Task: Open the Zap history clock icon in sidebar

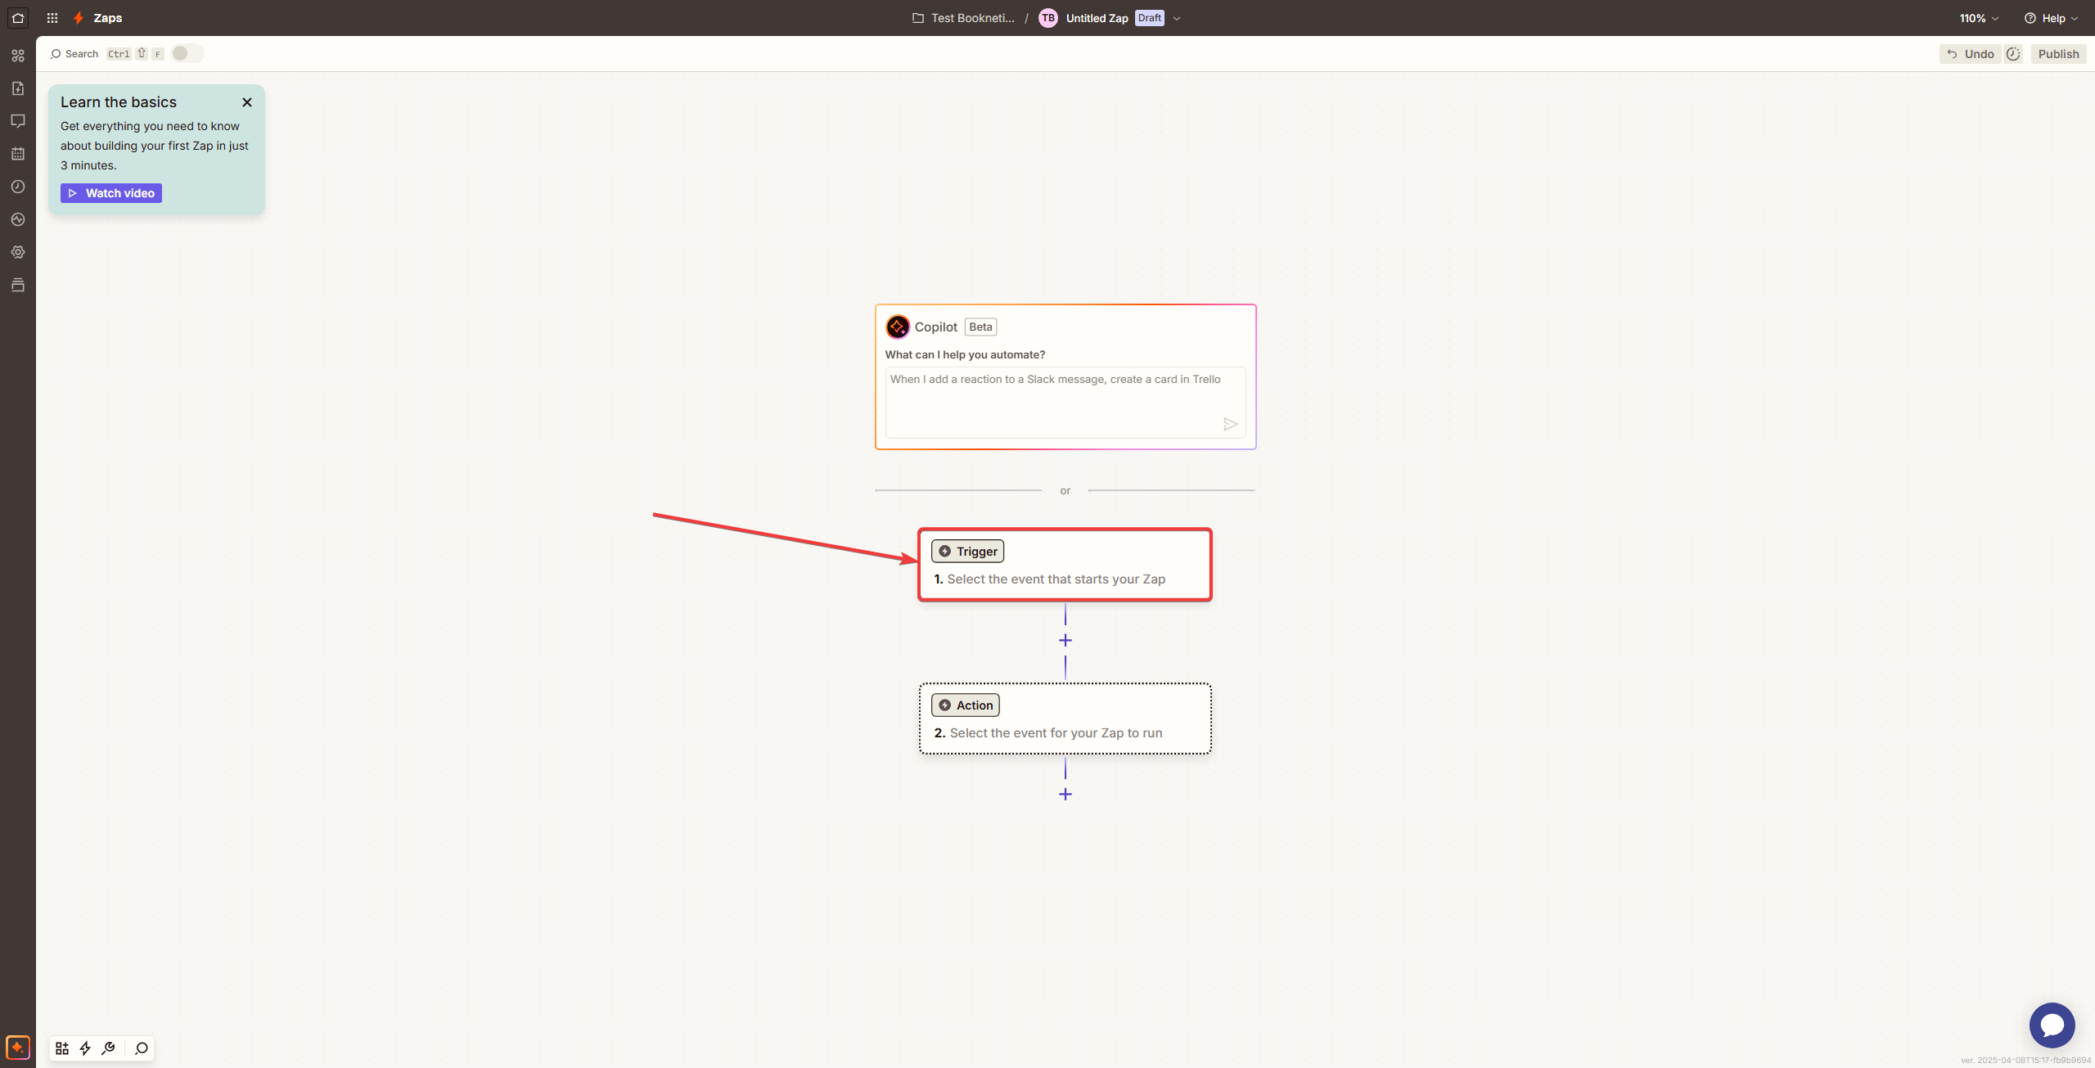Action: coord(18,187)
